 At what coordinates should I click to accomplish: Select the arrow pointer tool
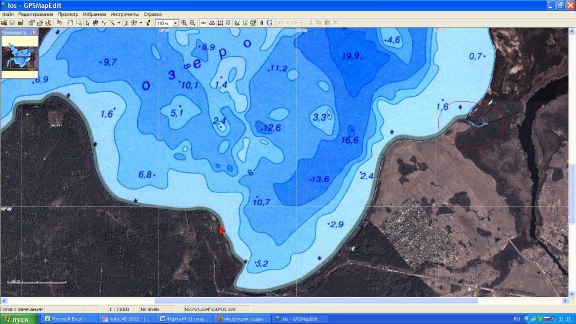click(87, 23)
